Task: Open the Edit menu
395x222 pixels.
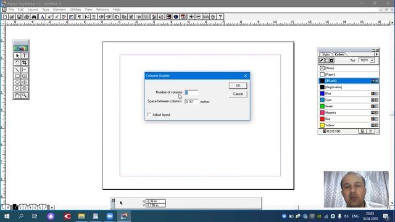Action: tap(20, 10)
